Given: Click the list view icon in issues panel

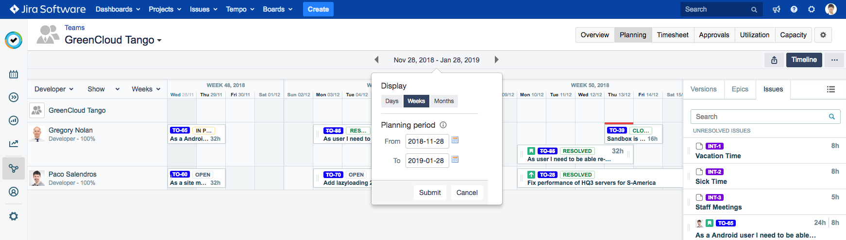Looking at the screenshot, I should point(831,90).
